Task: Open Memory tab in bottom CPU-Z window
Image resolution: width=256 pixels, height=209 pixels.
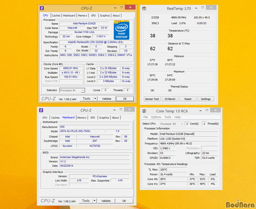Action: pyautogui.click(x=81, y=117)
